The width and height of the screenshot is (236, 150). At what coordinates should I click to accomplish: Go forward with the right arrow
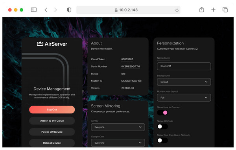tap(55, 10)
